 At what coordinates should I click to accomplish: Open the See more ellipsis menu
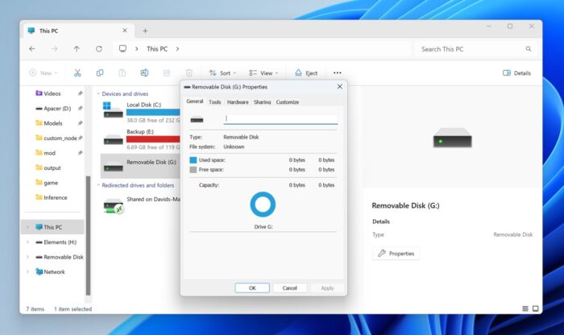point(338,72)
